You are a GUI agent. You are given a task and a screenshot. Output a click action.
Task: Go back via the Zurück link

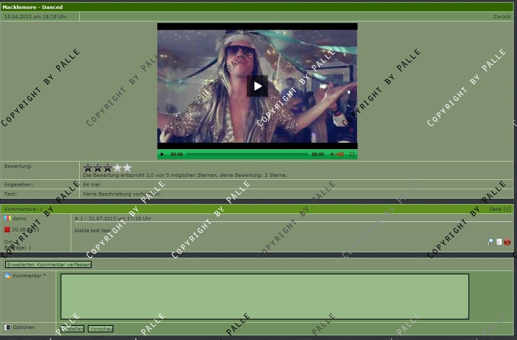click(x=502, y=17)
